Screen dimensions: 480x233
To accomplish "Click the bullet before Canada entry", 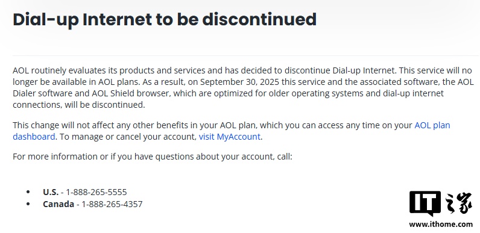I will pos(28,204).
